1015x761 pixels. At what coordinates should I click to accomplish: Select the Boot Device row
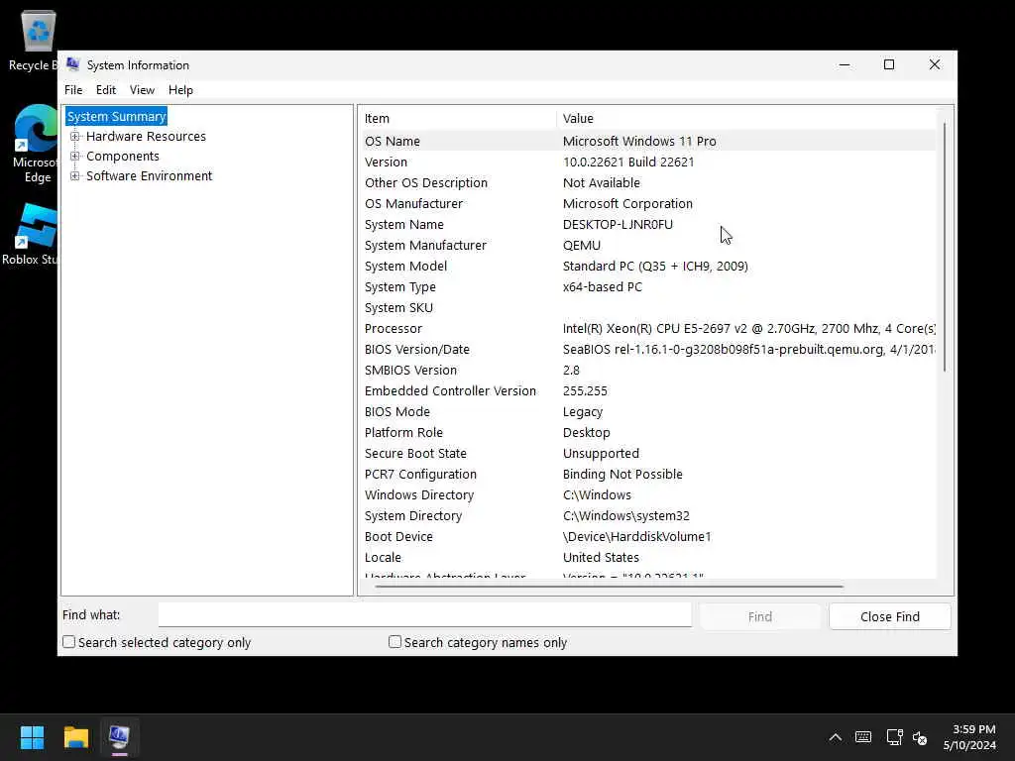[647, 536]
